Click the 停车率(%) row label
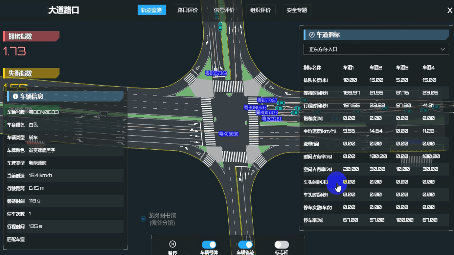Image resolution: width=454 pixels, height=255 pixels. tap(313, 220)
